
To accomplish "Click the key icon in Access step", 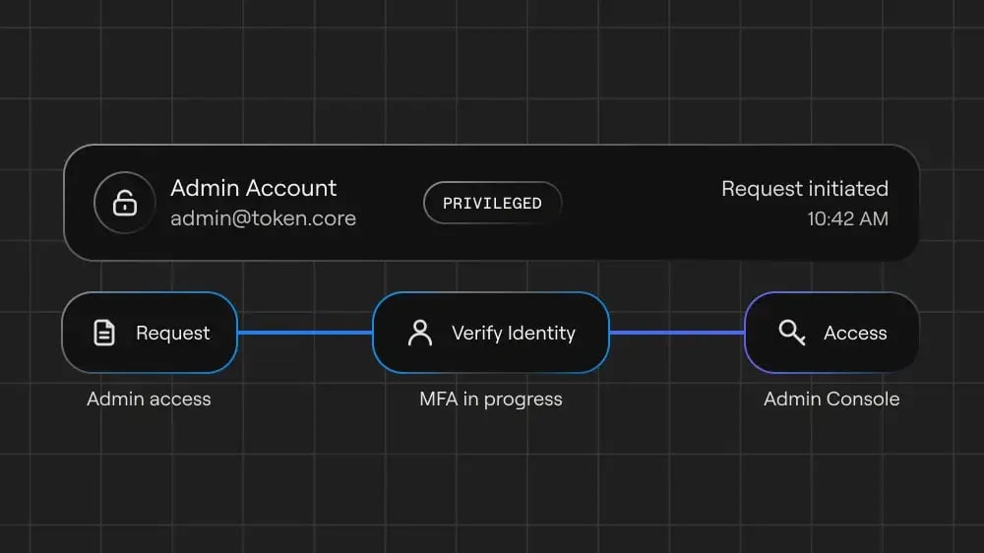I will pos(791,332).
